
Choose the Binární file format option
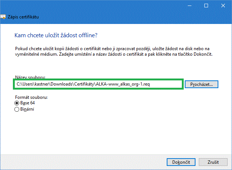17,109
